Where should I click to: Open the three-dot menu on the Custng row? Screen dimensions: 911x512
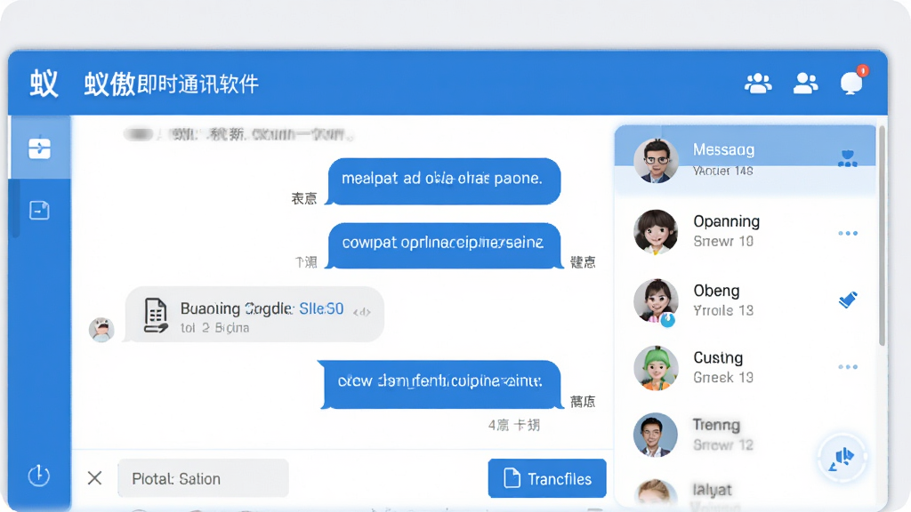tap(848, 367)
